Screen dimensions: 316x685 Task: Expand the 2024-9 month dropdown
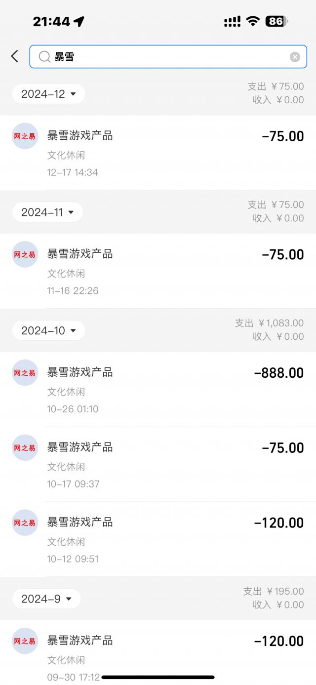click(x=46, y=599)
